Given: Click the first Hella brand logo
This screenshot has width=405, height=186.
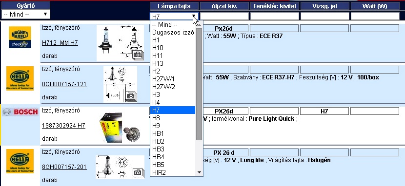Looking at the screenshot, I should tap(20, 78).
